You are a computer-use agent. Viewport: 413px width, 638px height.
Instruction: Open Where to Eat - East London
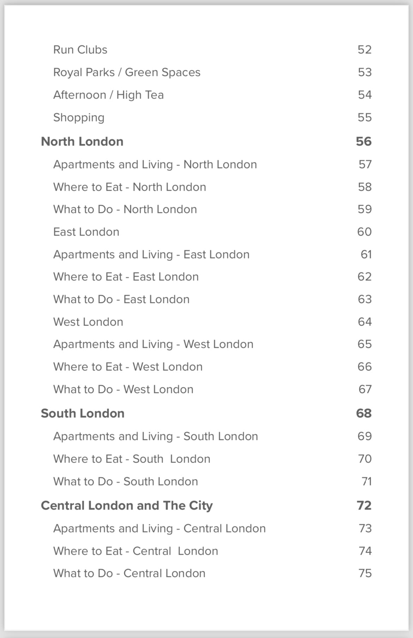[x=126, y=277]
